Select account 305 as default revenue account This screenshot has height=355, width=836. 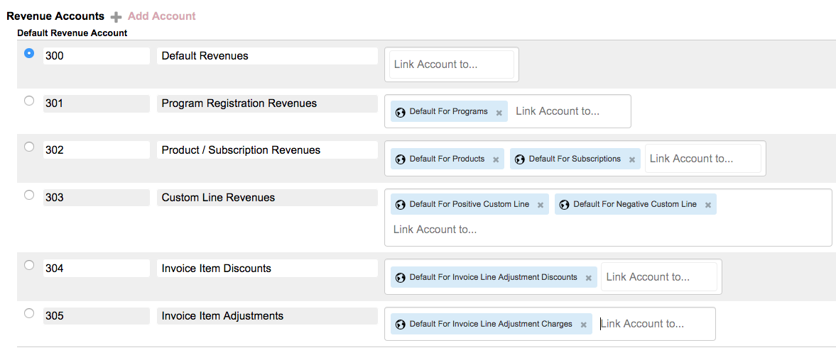pos(29,313)
